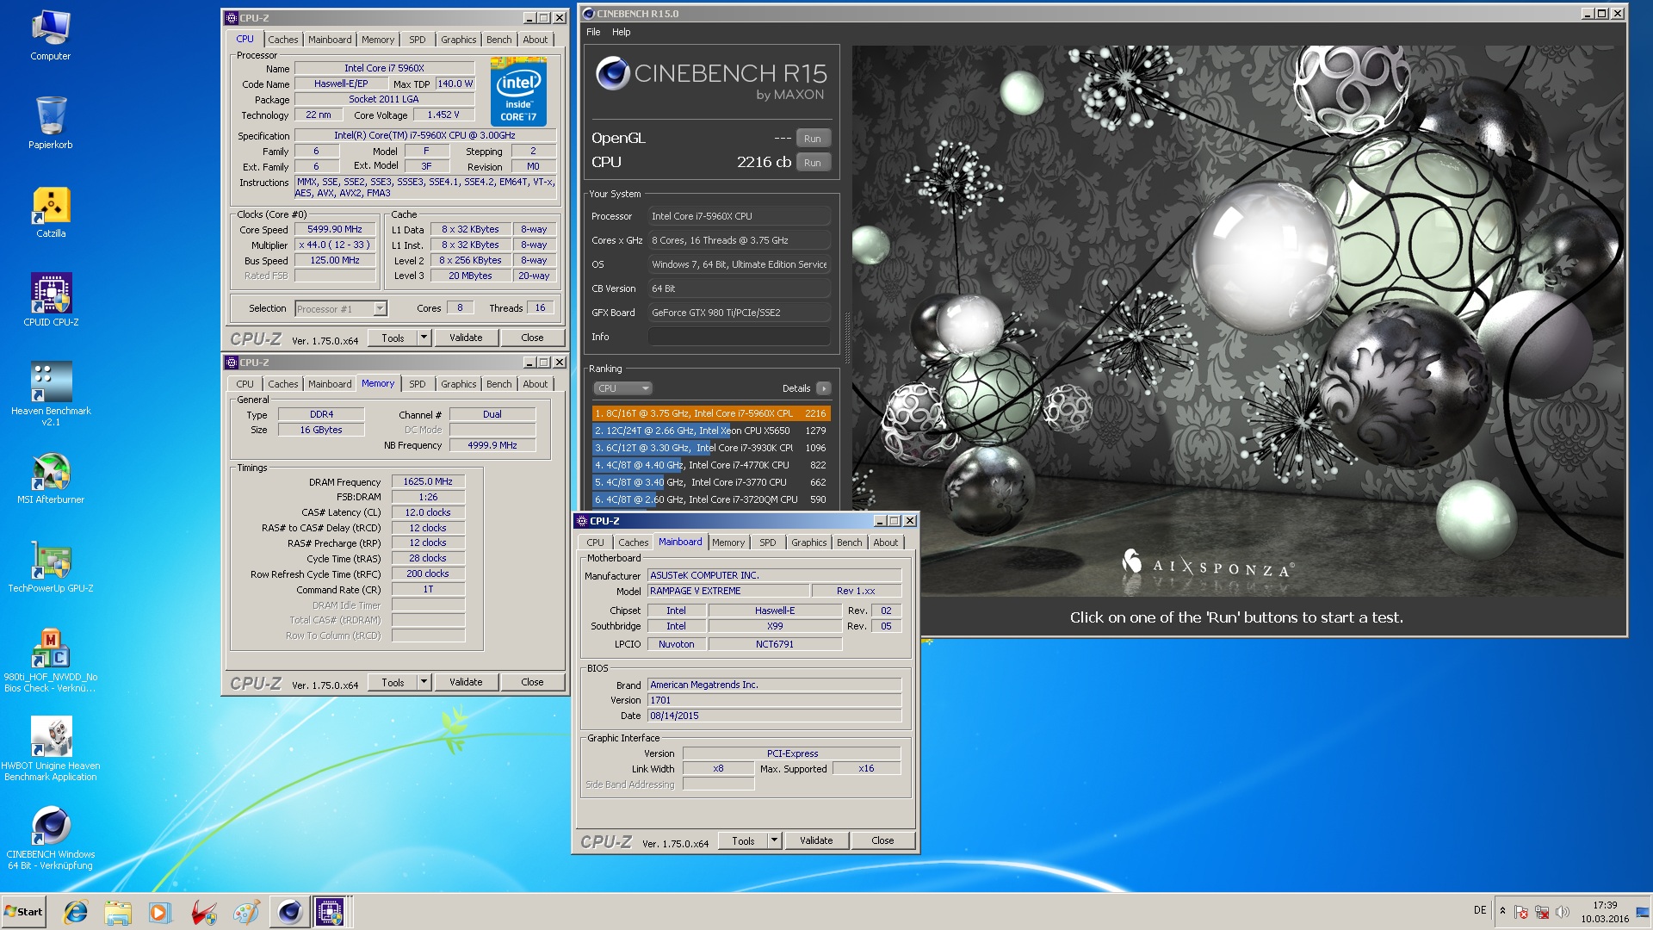Click Tools button in the Mainboard CPU-Z window
Screen dimensions: 1653x930
pyautogui.click(x=743, y=840)
